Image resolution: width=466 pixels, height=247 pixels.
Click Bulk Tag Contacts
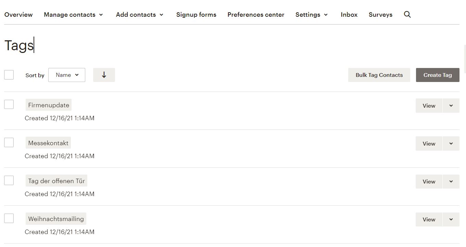pyautogui.click(x=379, y=75)
